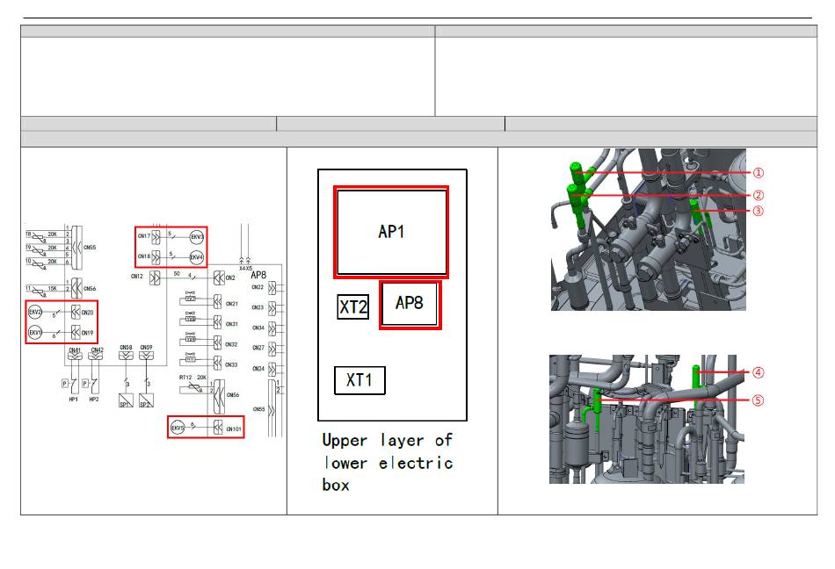Click callout number ① beside piping image
The image size is (835, 569).
(x=759, y=173)
